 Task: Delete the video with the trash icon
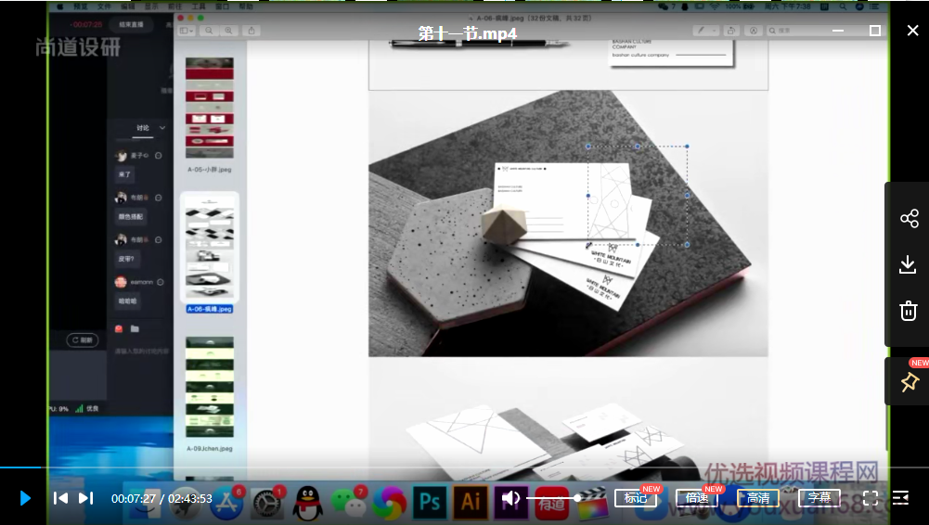(909, 311)
